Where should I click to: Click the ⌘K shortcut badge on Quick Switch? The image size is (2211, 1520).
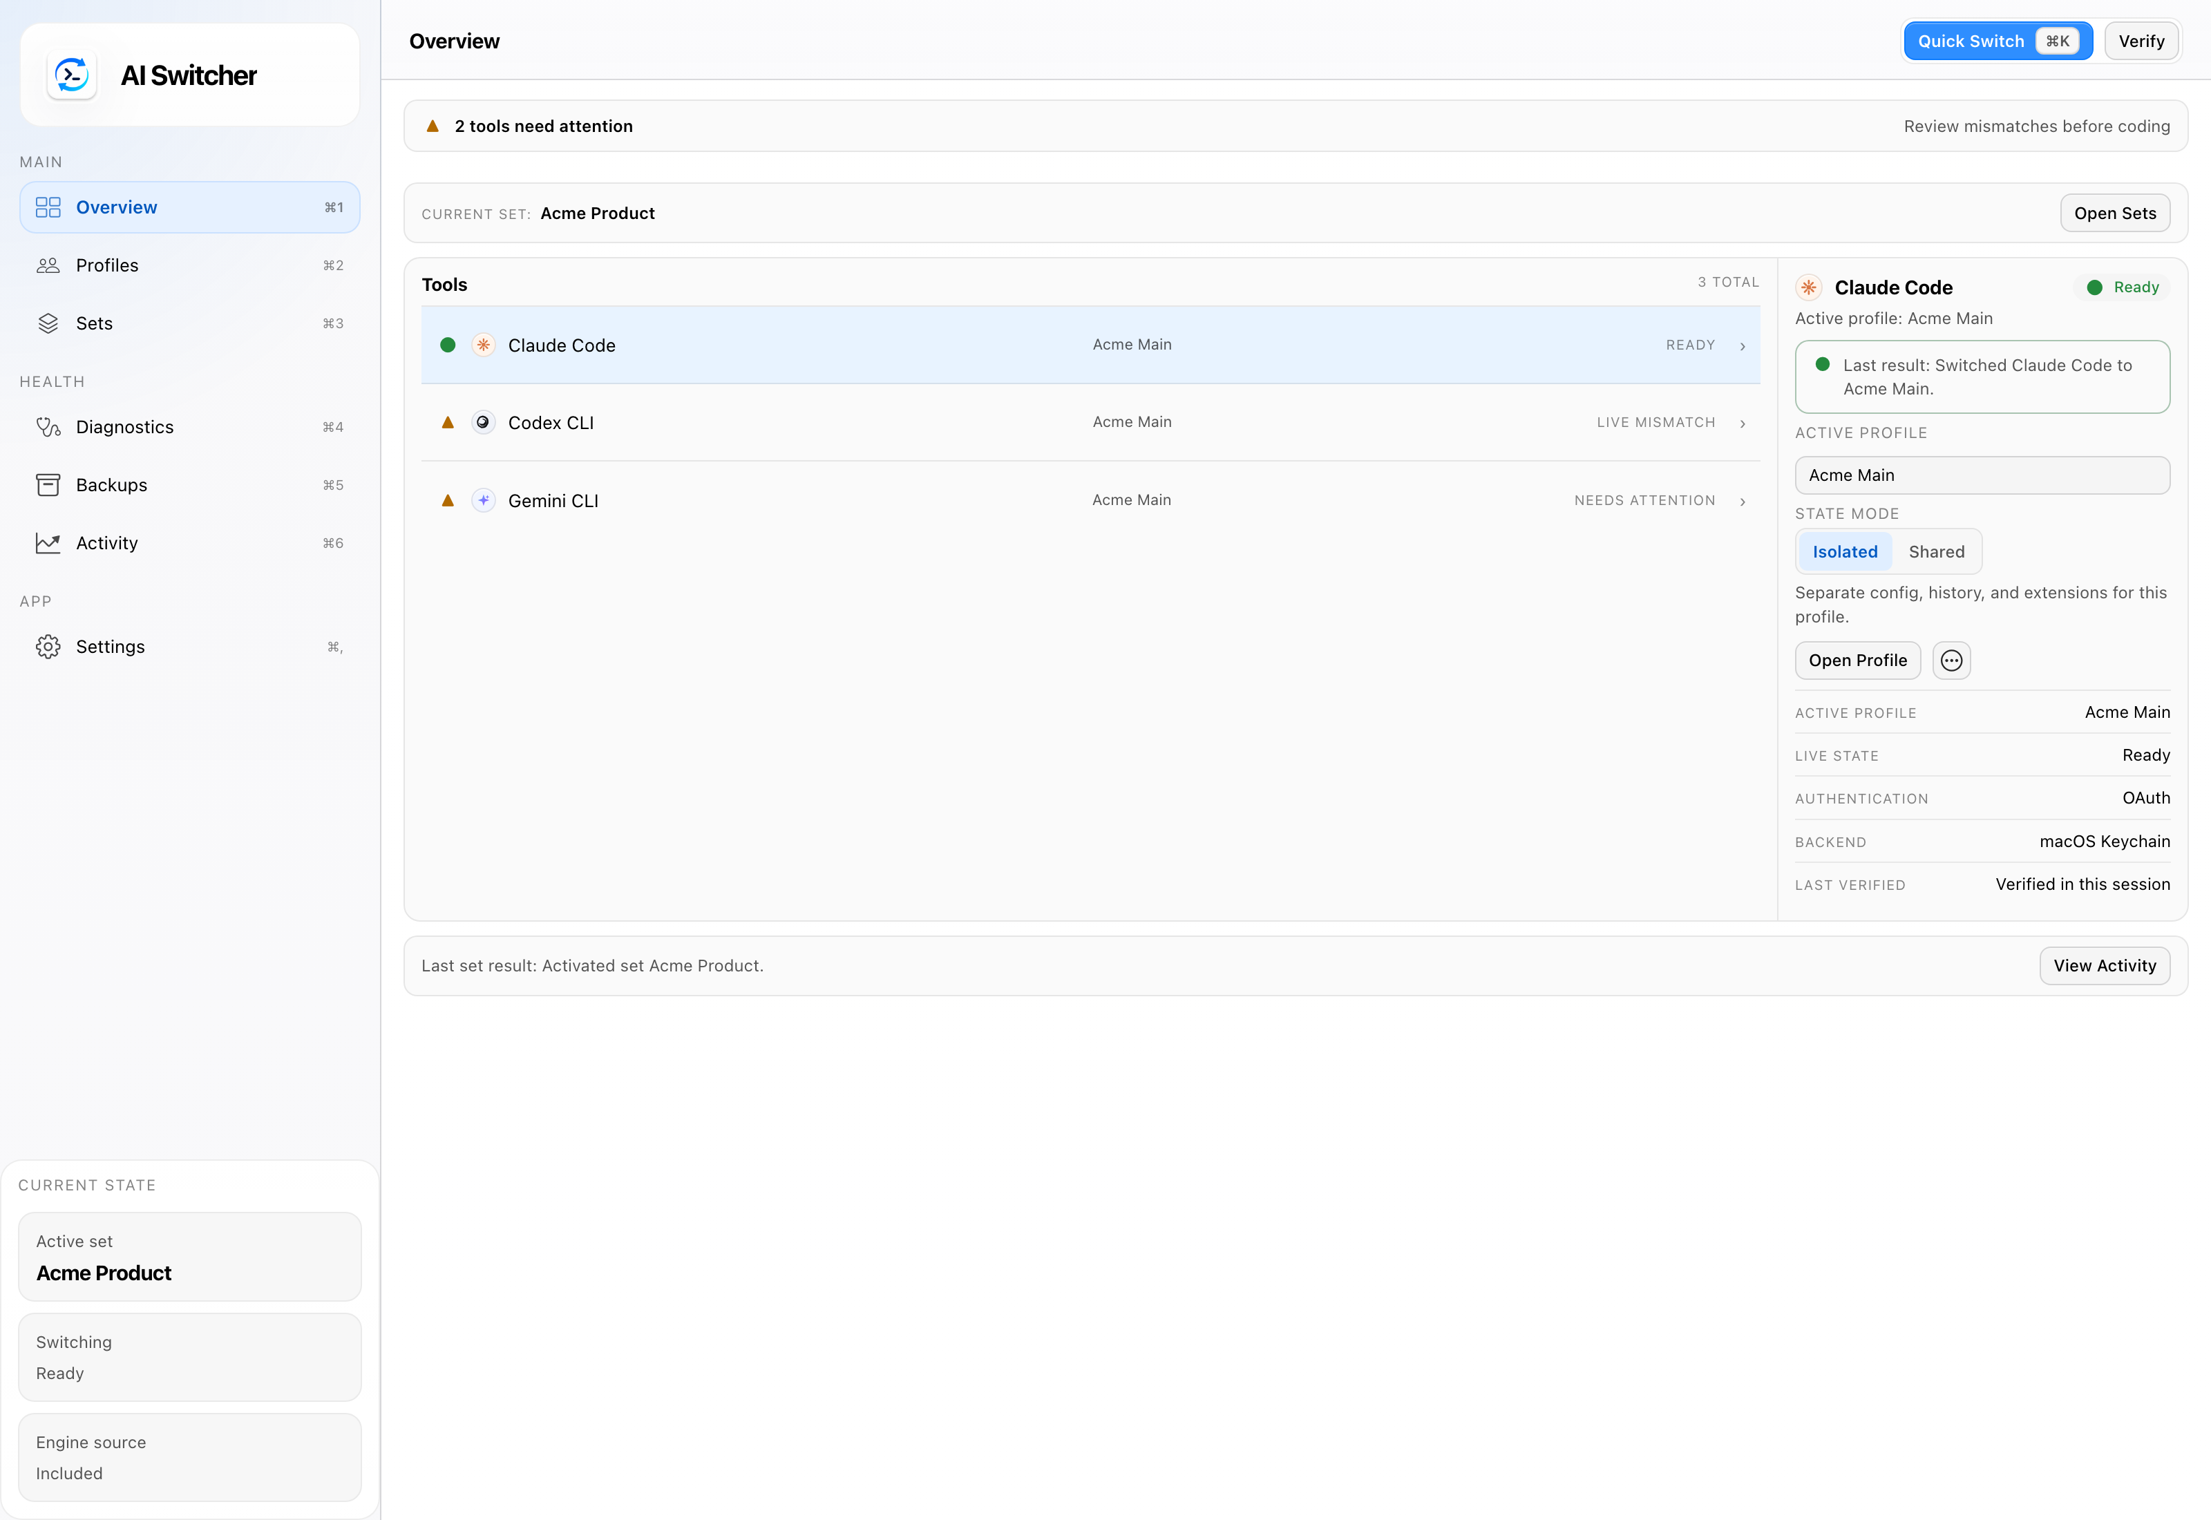(x=2057, y=41)
